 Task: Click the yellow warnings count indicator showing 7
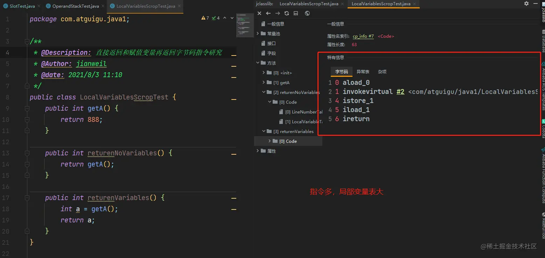pyautogui.click(x=205, y=18)
